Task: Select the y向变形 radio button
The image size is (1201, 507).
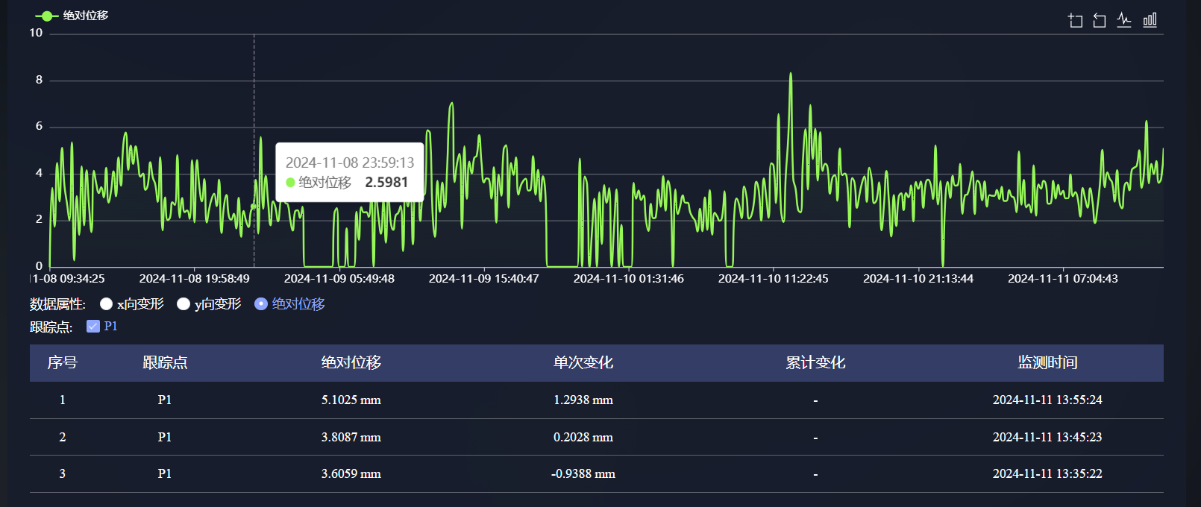Action: (x=184, y=304)
